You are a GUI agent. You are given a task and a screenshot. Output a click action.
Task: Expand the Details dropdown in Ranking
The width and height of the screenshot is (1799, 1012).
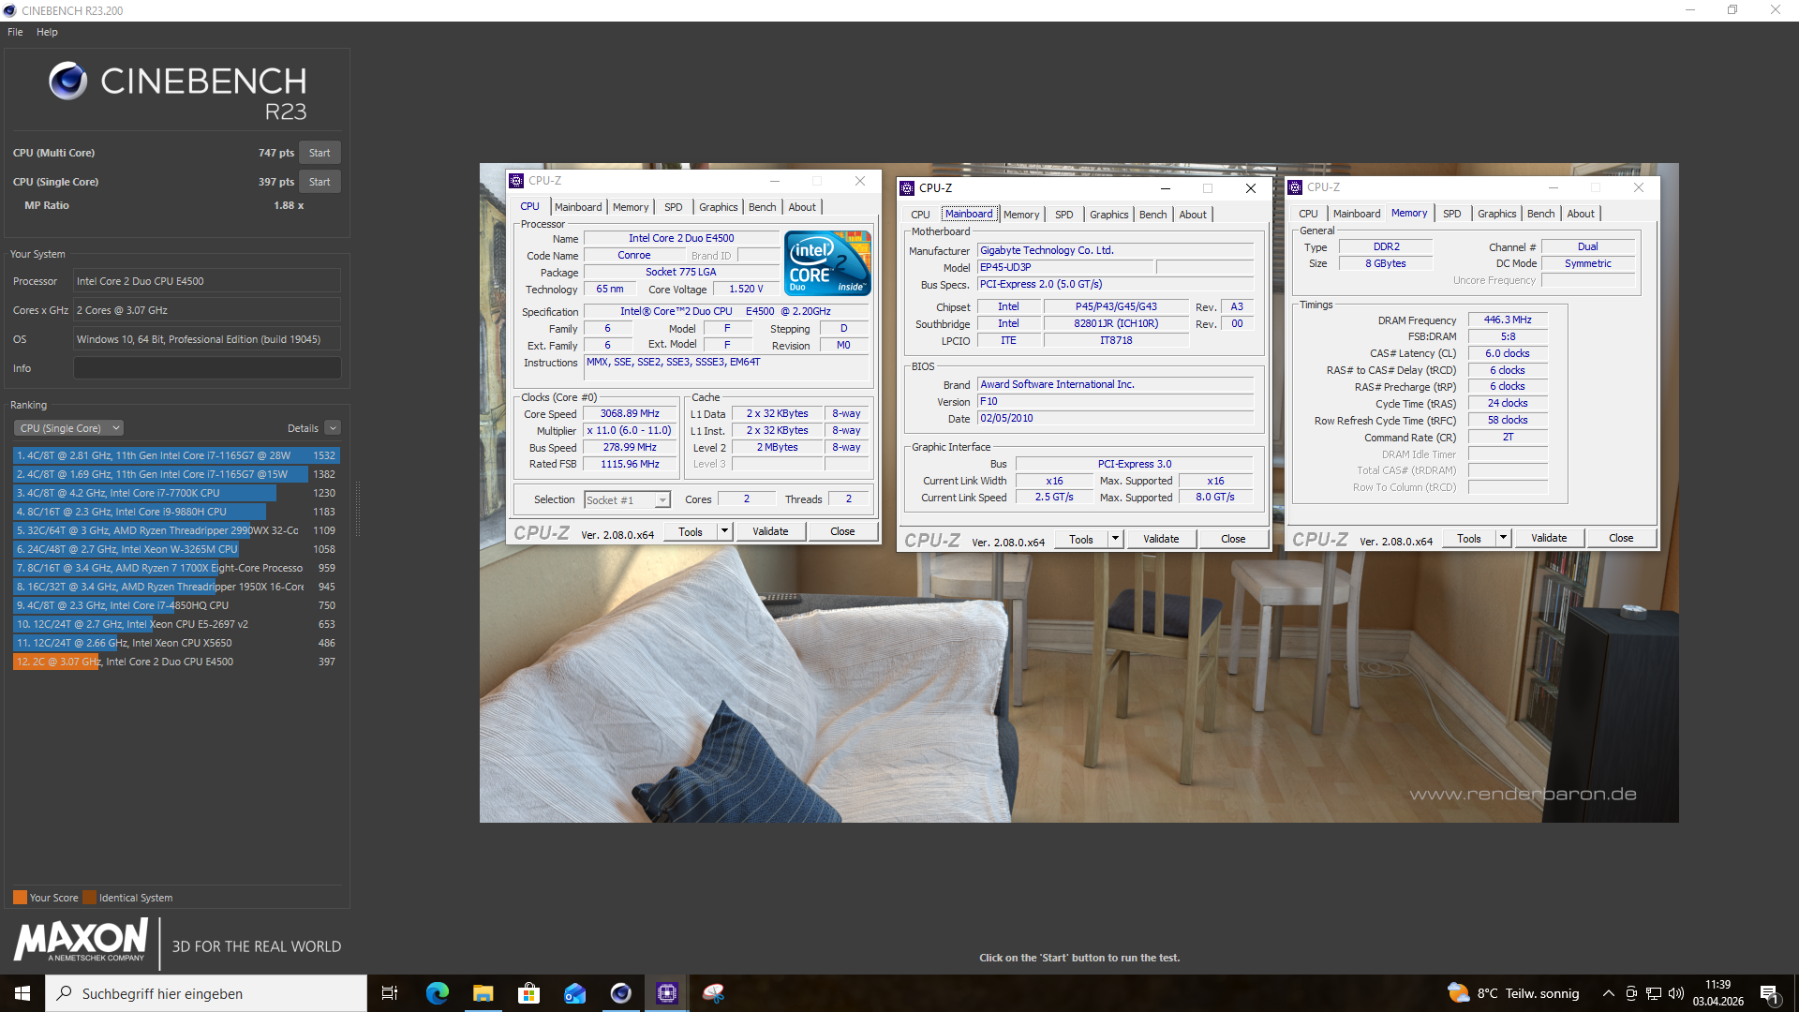click(333, 428)
